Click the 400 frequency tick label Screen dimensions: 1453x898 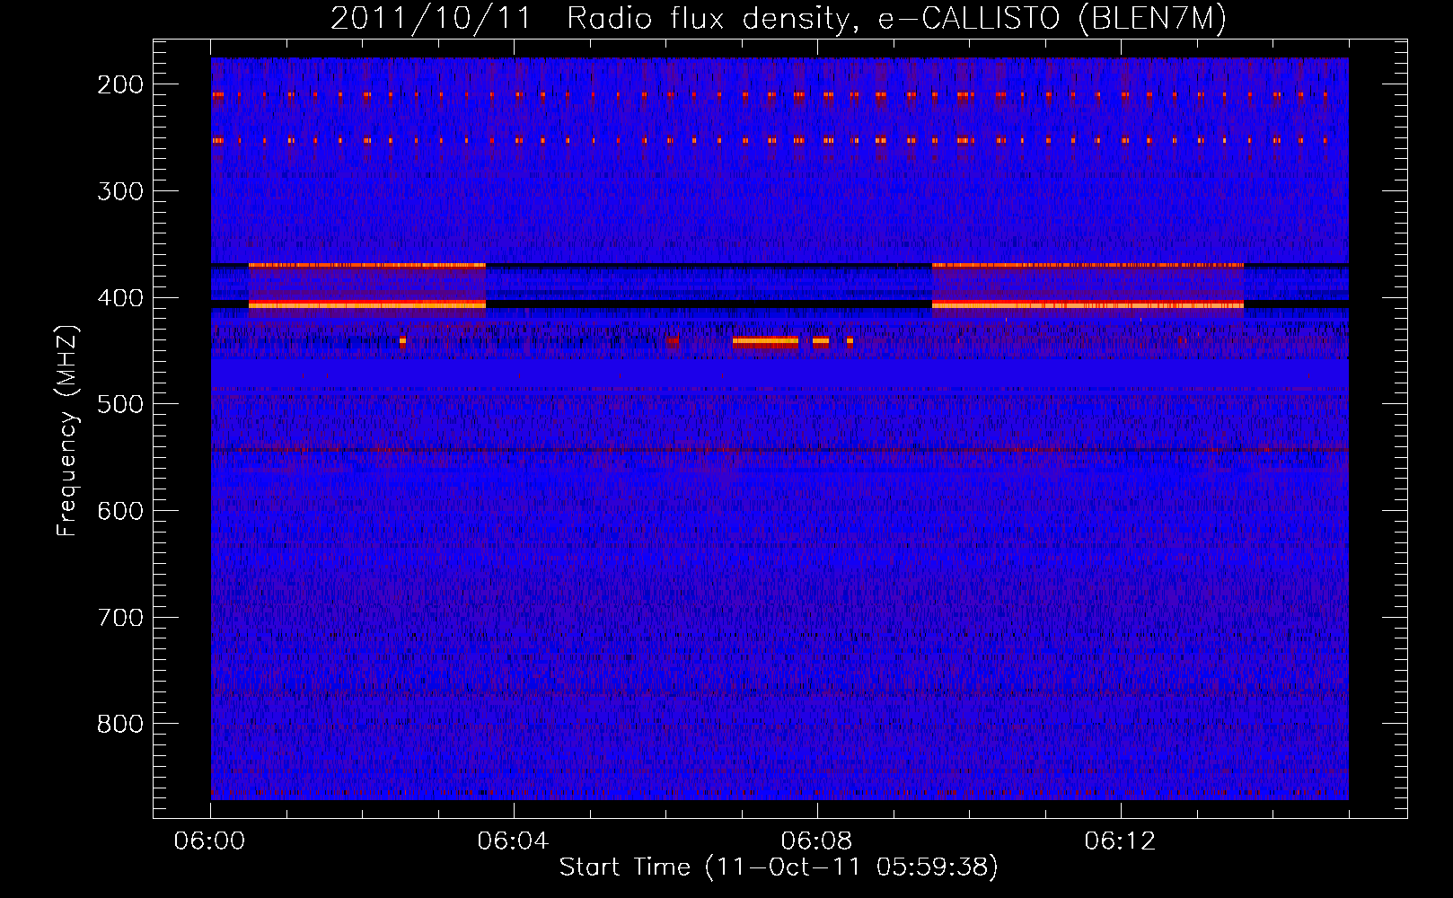pyautogui.click(x=120, y=298)
